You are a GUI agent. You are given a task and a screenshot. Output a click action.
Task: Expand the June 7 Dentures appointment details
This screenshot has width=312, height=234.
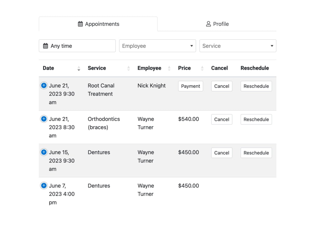click(x=44, y=185)
